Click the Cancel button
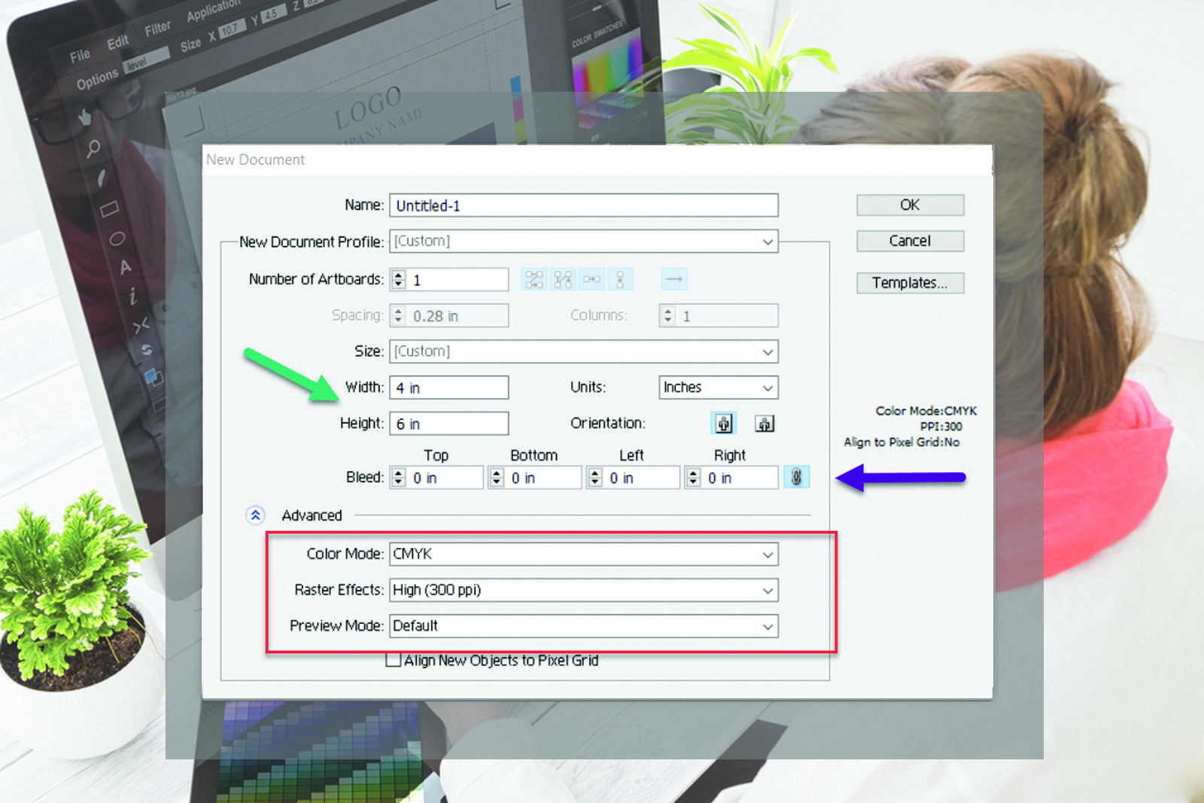The width and height of the screenshot is (1204, 803). 910,241
